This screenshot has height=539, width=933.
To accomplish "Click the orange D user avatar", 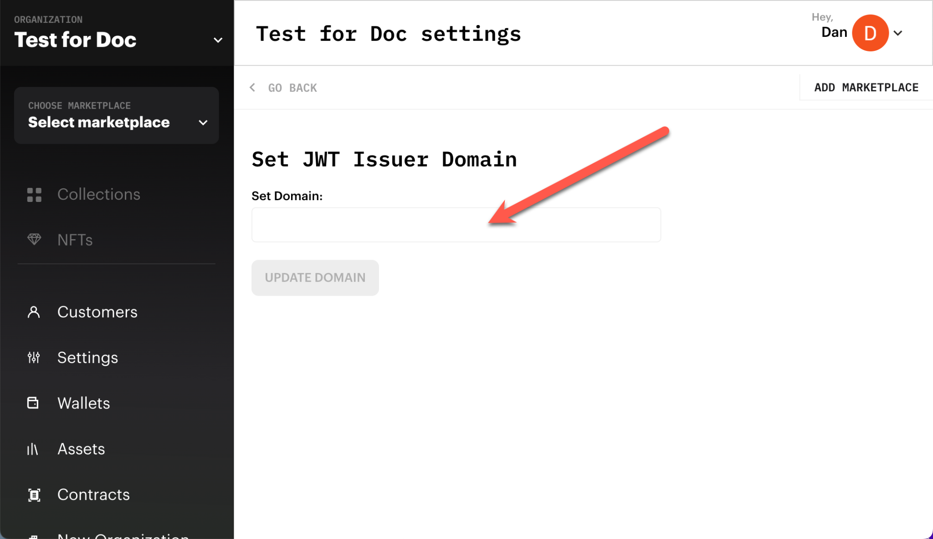I will pyautogui.click(x=870, y=33).
